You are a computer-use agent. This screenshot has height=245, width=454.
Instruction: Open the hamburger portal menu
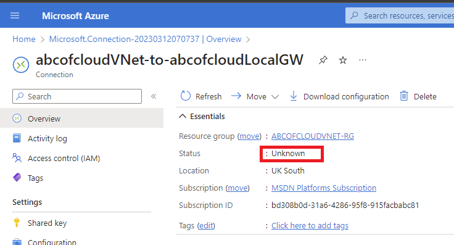pyautogui.click(x=15, y=15)
